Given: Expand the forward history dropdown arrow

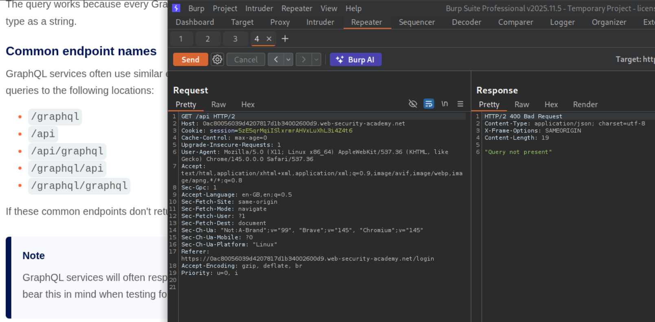Looking at the screenshot, I should (316, 59).
